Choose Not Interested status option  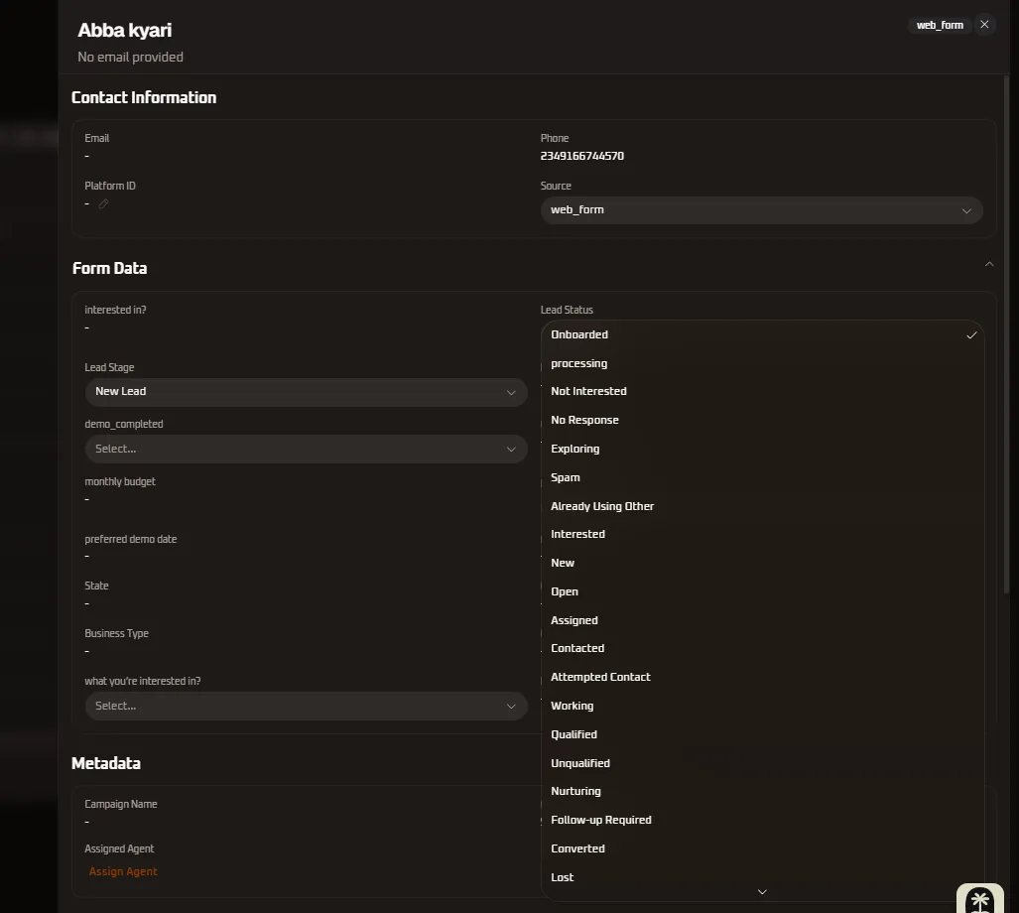tap(762, 391)
